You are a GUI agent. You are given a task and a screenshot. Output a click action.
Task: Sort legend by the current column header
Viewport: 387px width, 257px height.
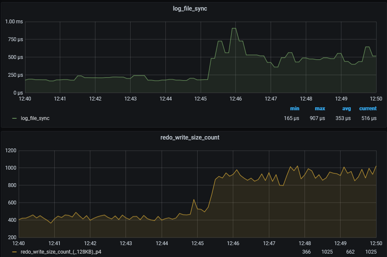(367, 109)
